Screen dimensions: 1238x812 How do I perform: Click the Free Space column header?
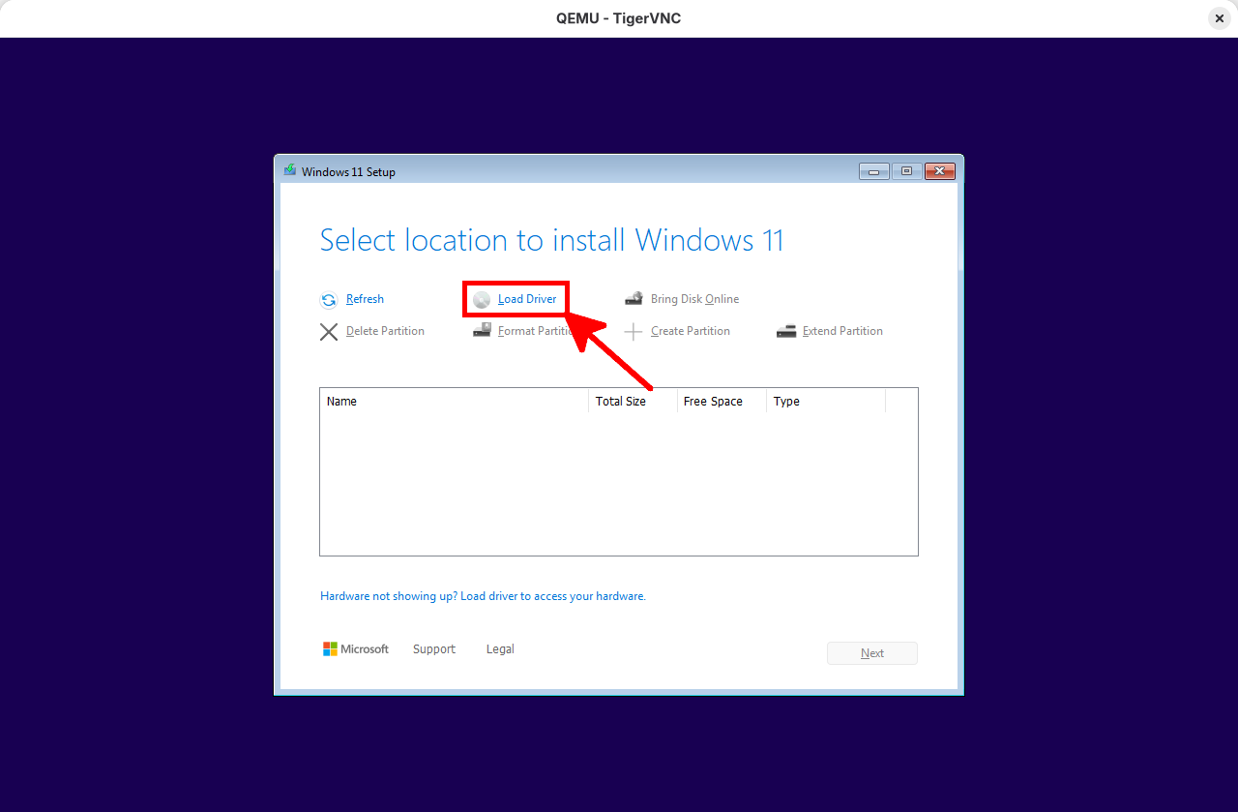pyautogui.click(x=713, y=401)
